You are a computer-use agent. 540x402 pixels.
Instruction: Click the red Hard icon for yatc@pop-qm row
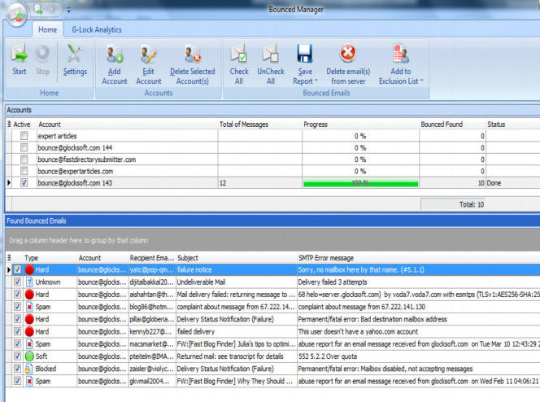29,269
